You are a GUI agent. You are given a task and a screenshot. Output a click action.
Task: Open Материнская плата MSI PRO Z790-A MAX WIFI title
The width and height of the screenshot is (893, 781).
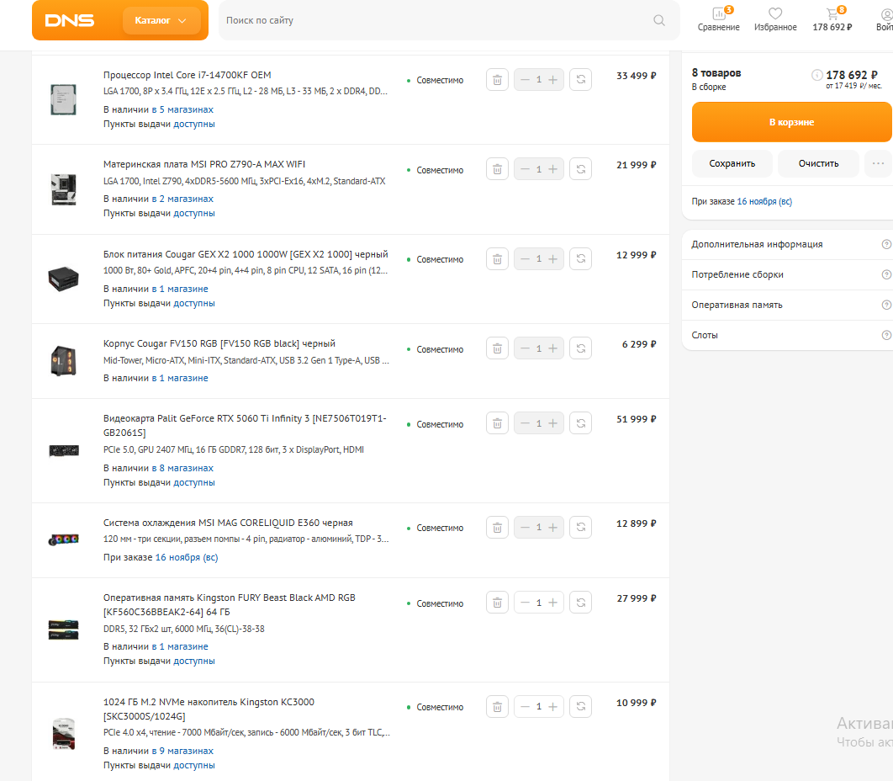(x=203, y=164)
